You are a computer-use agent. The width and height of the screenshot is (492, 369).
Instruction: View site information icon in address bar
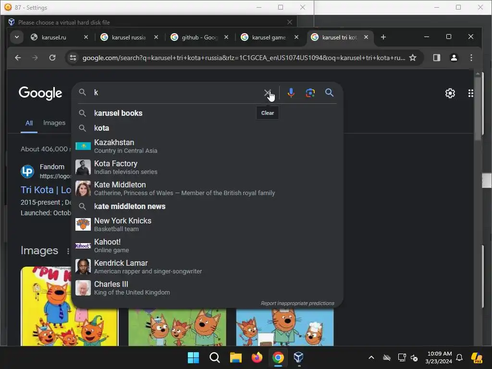coord(73,58)
